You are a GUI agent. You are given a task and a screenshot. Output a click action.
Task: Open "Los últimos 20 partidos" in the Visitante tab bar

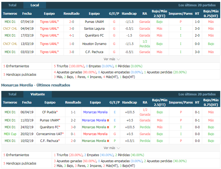[197, 94]
